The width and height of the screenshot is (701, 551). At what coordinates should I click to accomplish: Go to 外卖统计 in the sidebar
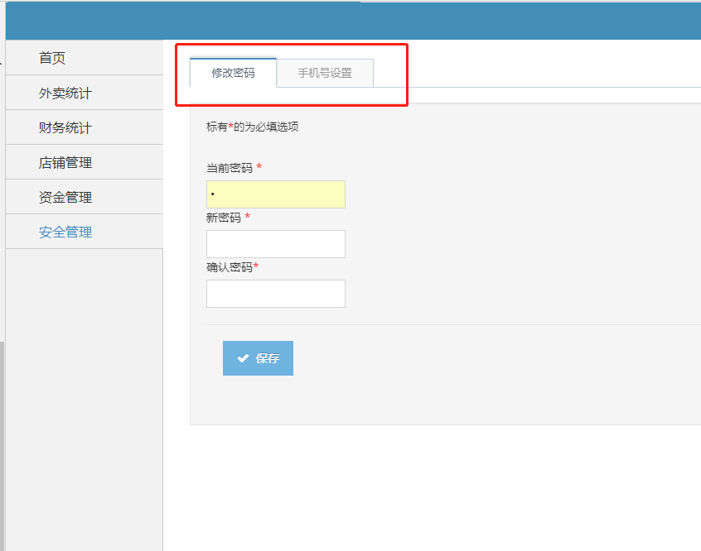(65, 93)
